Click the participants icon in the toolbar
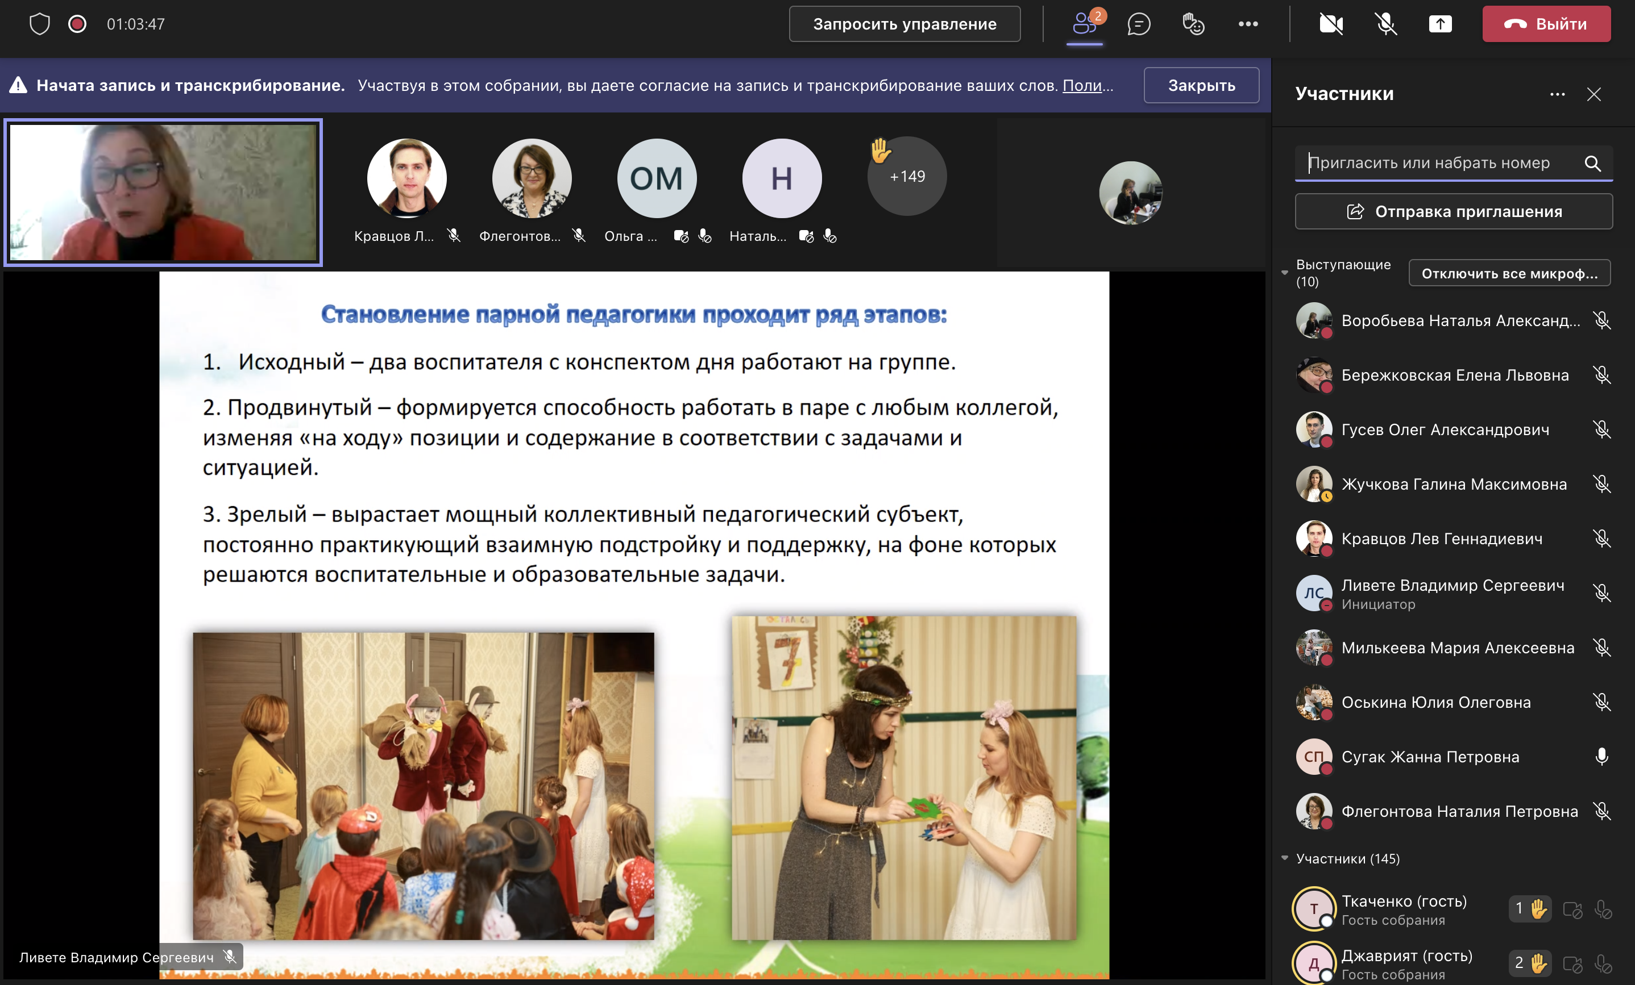Viewport: 1635px width, 985px height. point(1084,24)
